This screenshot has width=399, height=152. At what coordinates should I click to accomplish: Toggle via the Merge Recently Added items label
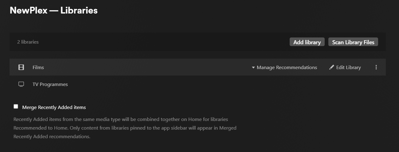(x=54, y=107)
